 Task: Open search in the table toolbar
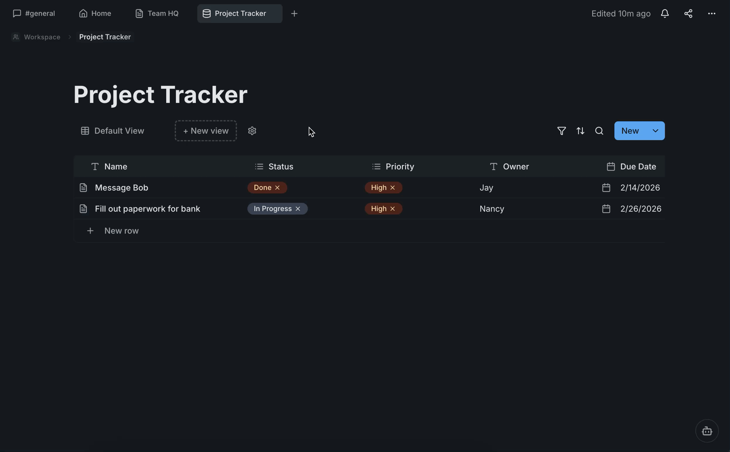tap(599, 131)
